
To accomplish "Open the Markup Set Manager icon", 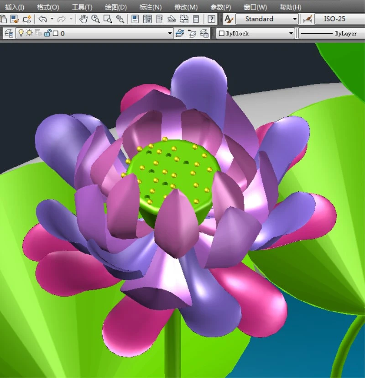I will coord(184,19).
